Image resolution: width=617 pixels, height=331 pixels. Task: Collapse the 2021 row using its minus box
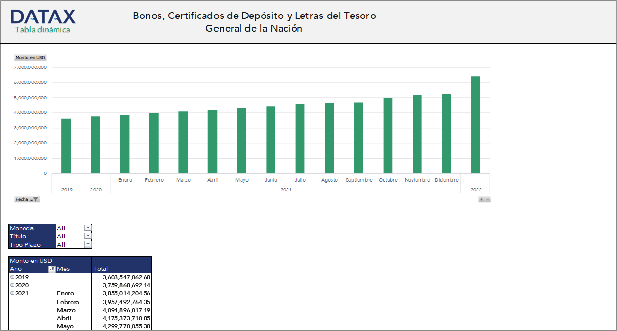[11, 293]
